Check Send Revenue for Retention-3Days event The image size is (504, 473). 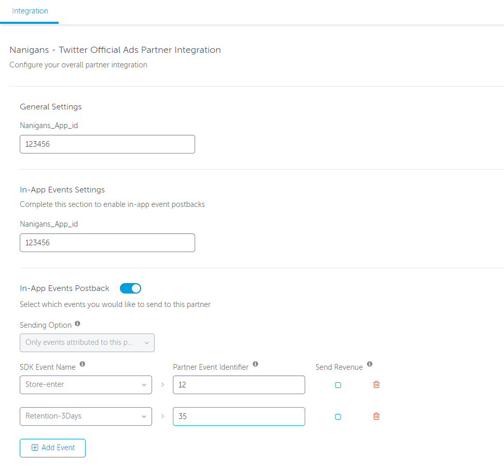coord(338,416)
